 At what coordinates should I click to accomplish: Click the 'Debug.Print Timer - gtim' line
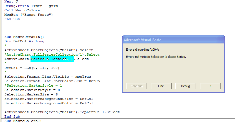(31, 6)
